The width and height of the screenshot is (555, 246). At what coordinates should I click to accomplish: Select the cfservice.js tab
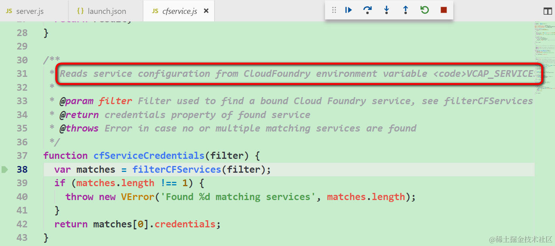(x=180, y=11)
